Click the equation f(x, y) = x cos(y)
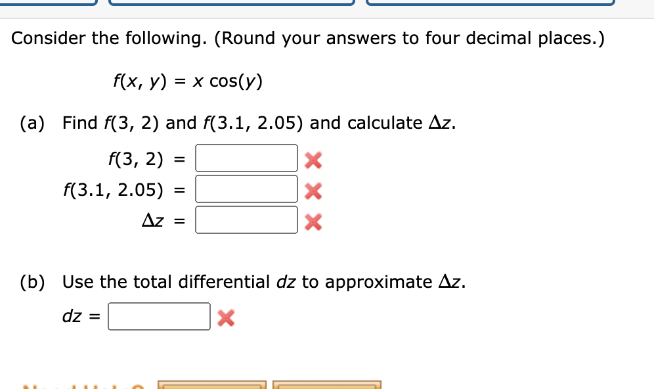654x389 pixels. click(x=187, y=80)
